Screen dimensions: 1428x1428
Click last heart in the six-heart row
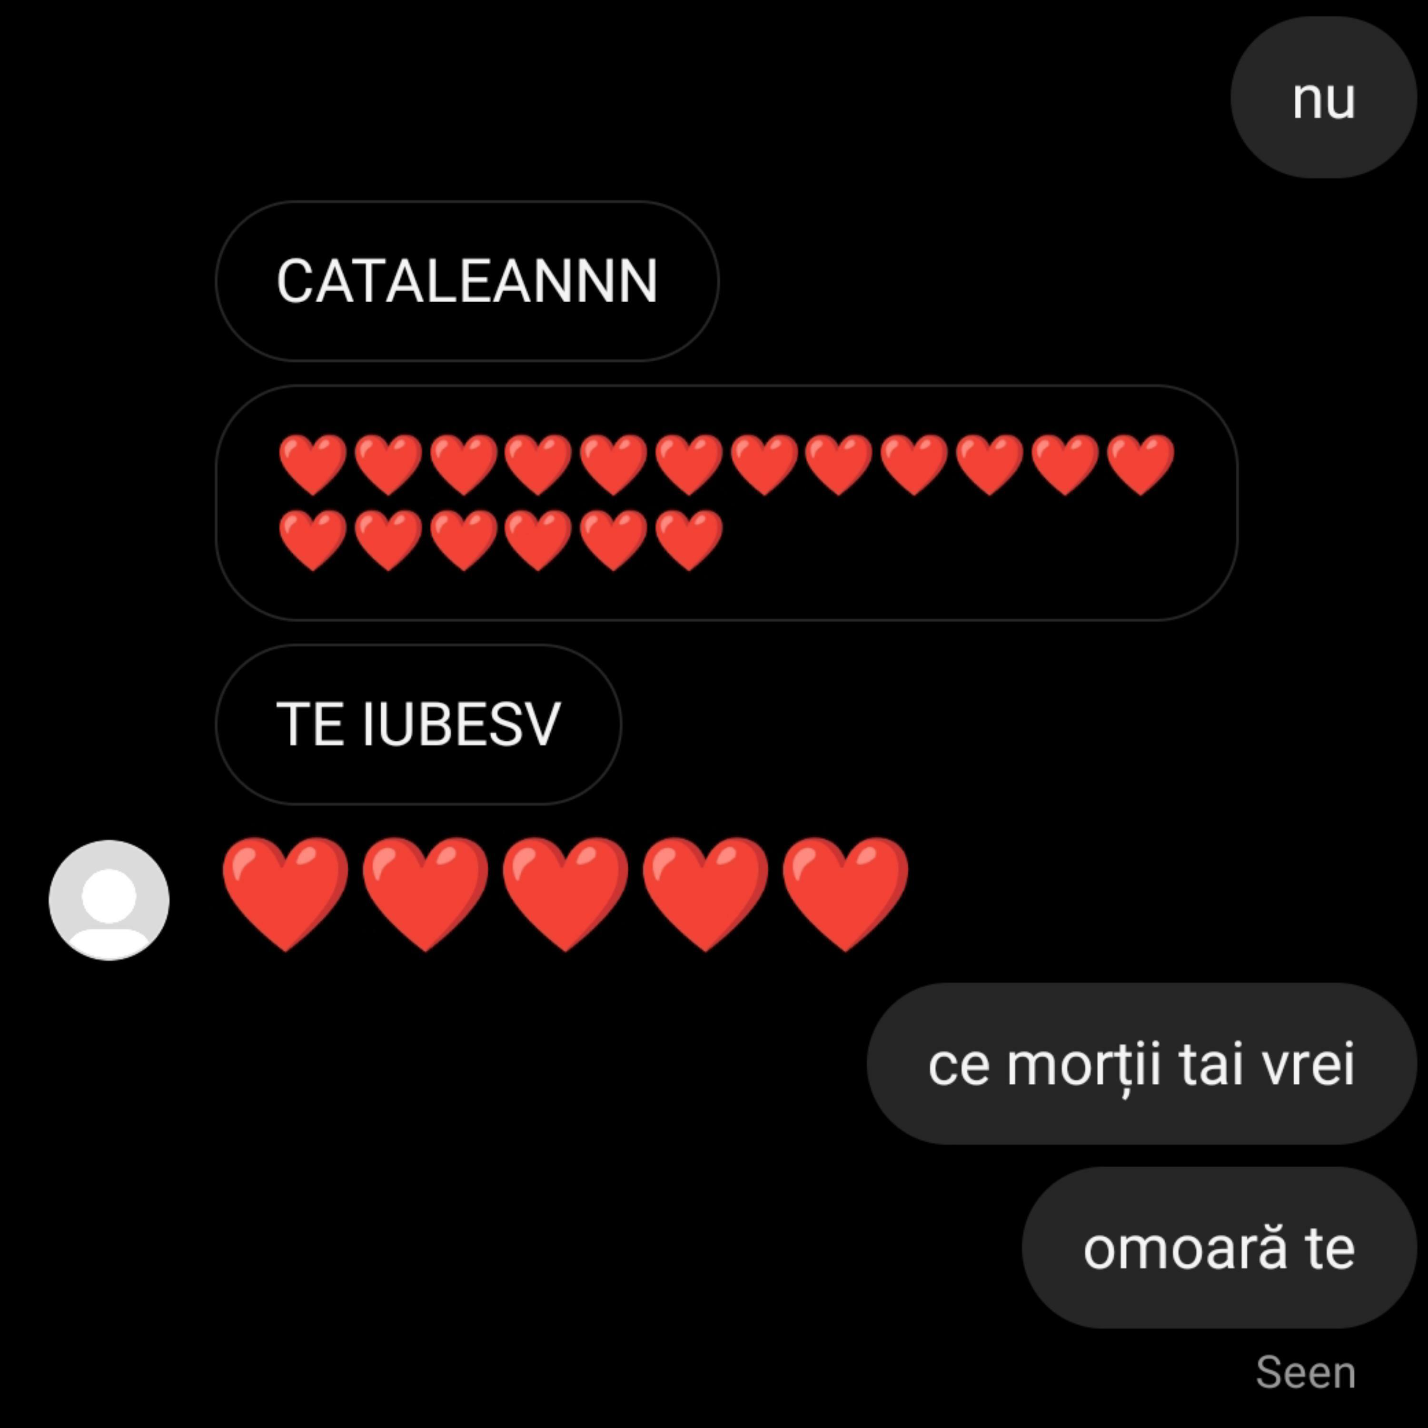(x=689, y=540)
